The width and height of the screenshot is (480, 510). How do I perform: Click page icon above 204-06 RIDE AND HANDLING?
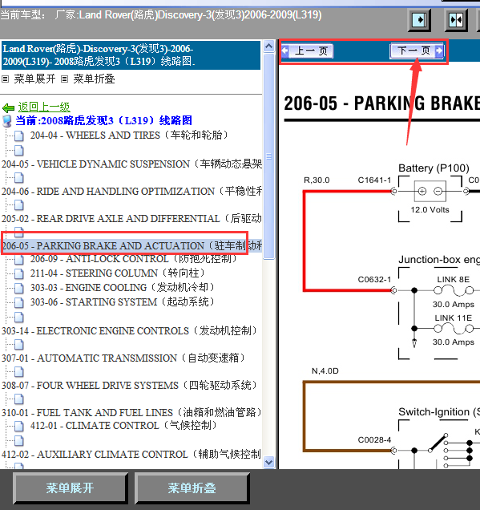pos(19,178)
